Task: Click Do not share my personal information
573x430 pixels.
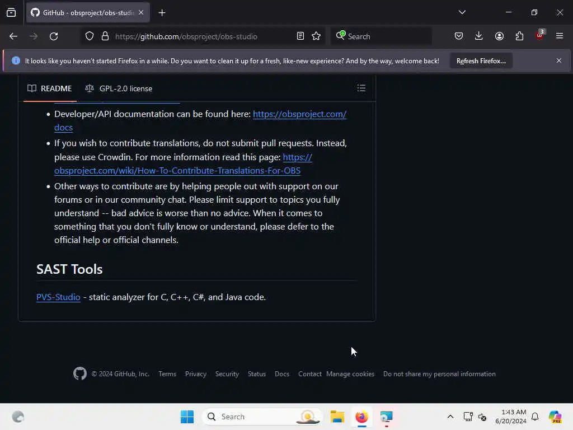Action: pyautogui.click(x=439, y=374)
